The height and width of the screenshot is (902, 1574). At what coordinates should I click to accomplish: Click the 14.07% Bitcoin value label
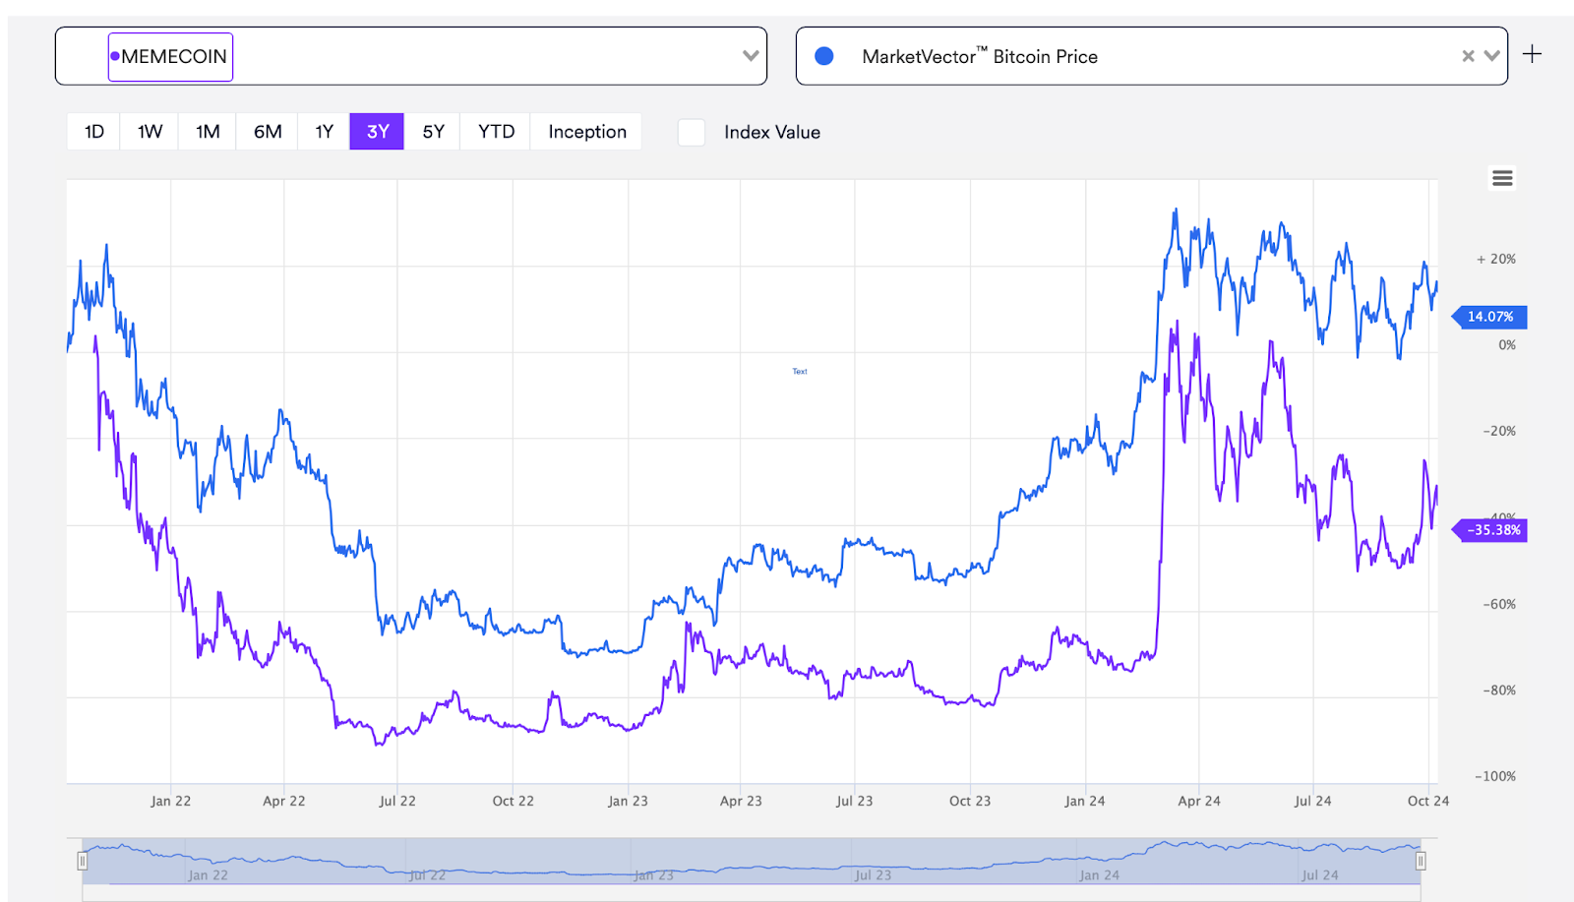click(1489, 317)
